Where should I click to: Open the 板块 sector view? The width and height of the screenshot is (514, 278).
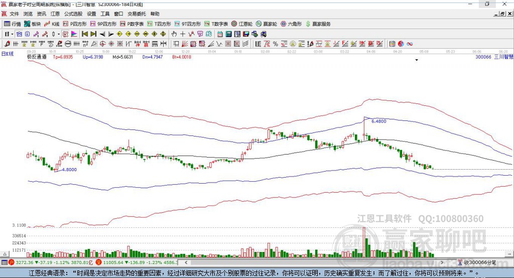(x=32, y=24)
